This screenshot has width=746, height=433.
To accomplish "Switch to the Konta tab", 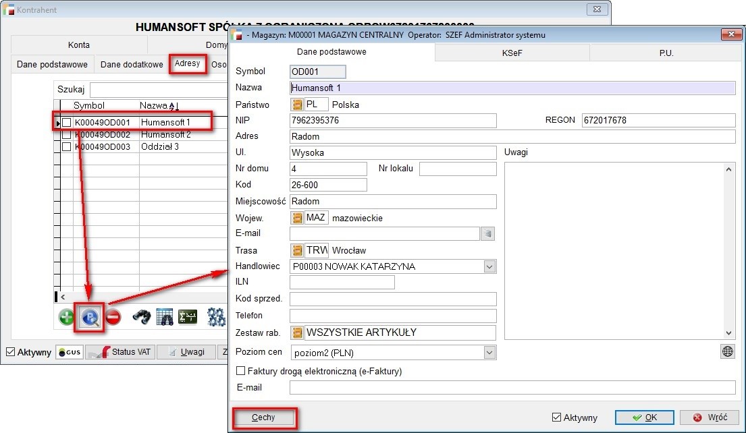I will tap(78, 45).
